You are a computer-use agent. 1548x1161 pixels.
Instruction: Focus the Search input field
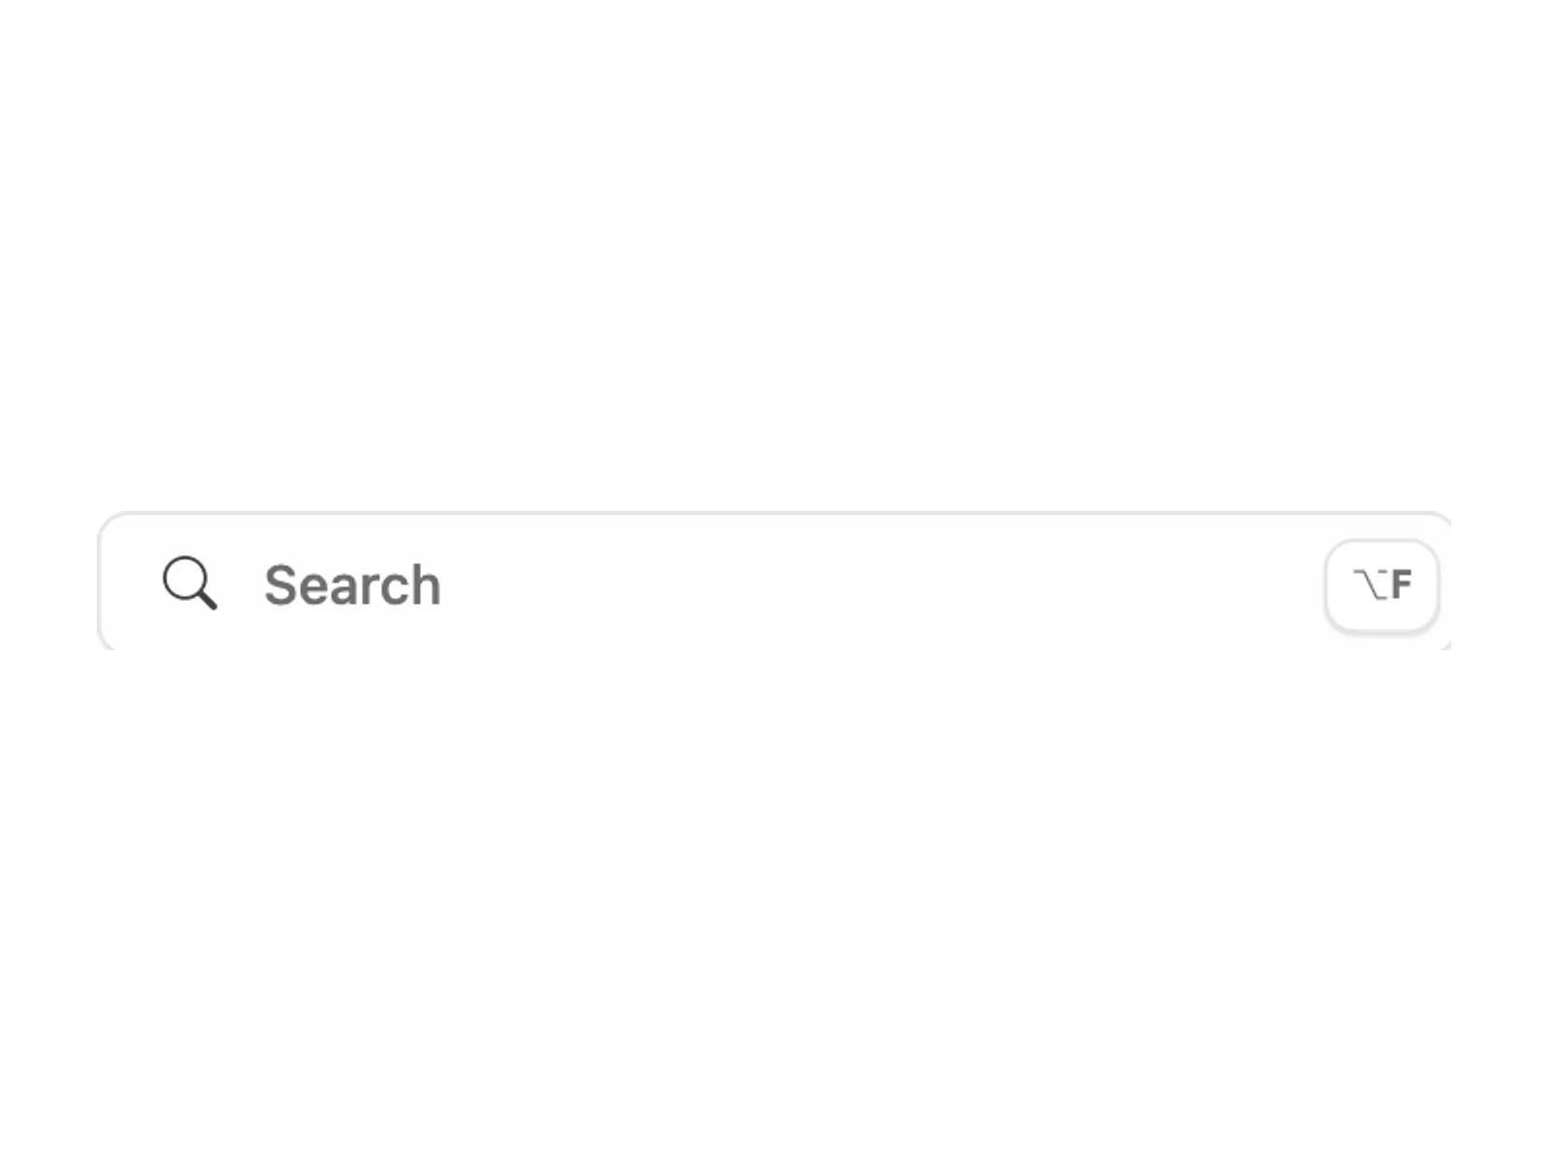(x=774, y=583)
